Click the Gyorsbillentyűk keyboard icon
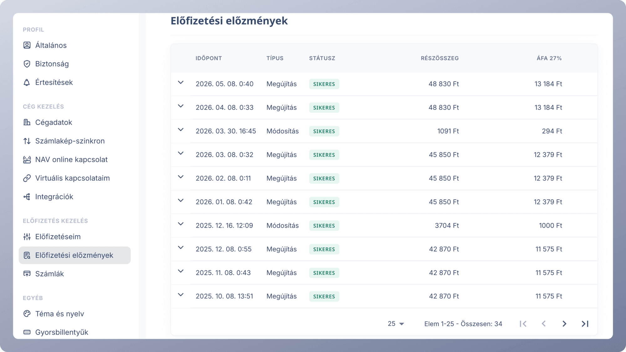Viewport: 626px width, 352px height. [x=27, y=332]
